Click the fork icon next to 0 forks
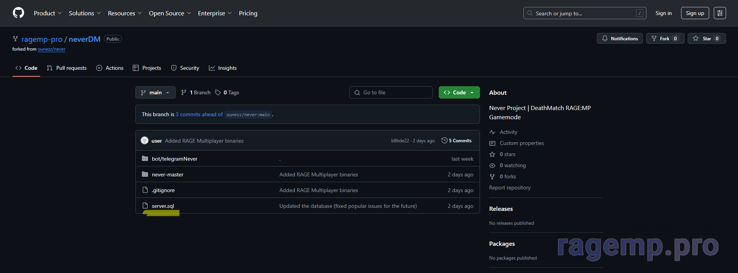 click(492, 176)
